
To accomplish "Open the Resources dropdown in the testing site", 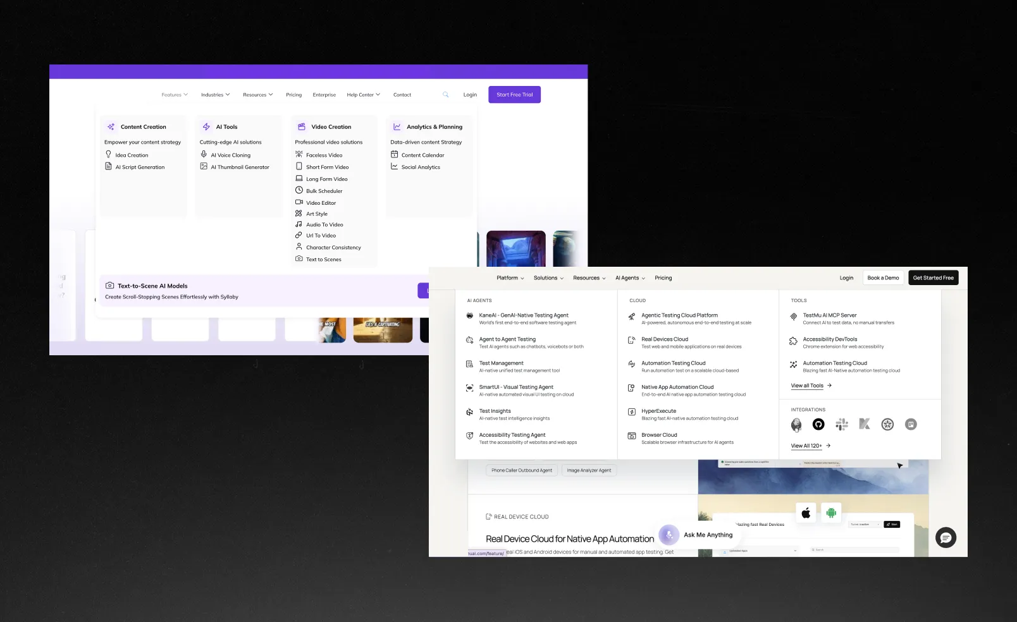I will (589, 278).
